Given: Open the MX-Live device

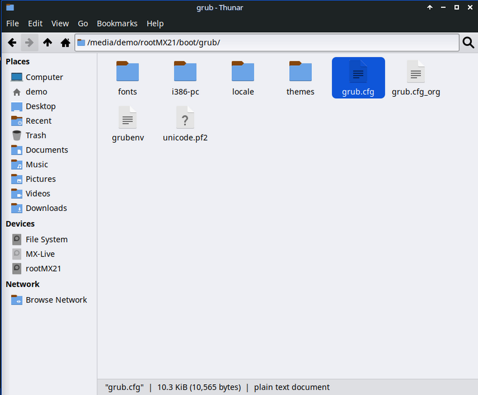Looking at the screenshot, I should tap(33, 254).
